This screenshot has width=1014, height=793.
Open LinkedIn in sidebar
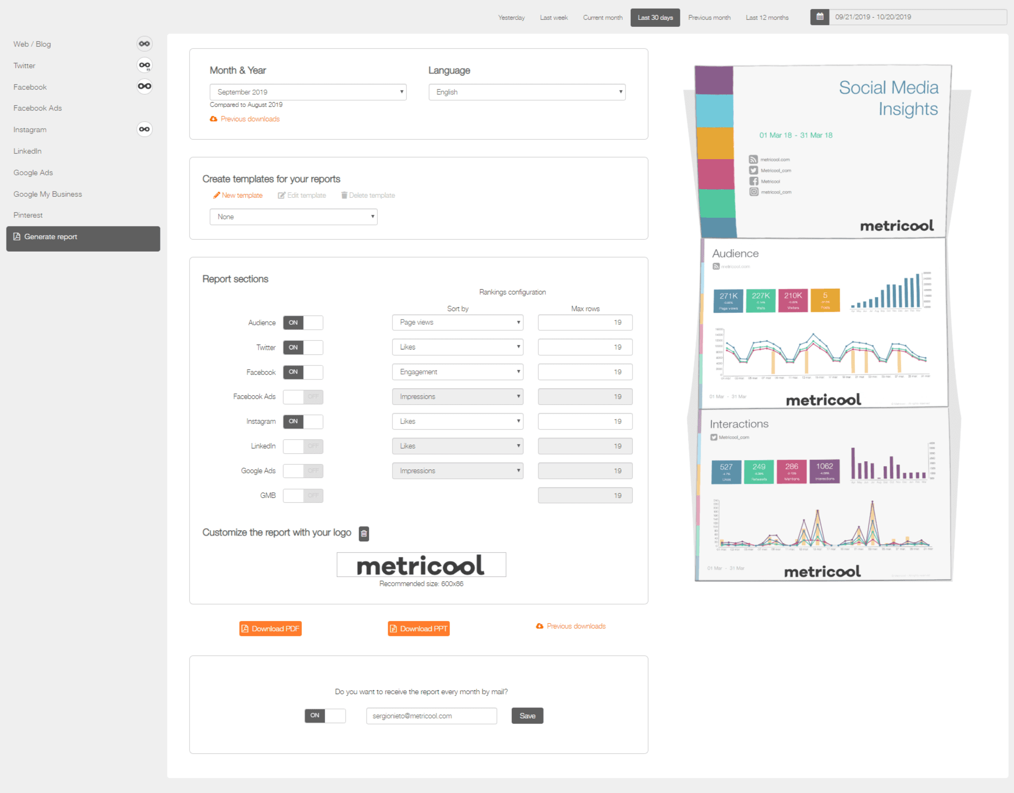tap(27, 151)
